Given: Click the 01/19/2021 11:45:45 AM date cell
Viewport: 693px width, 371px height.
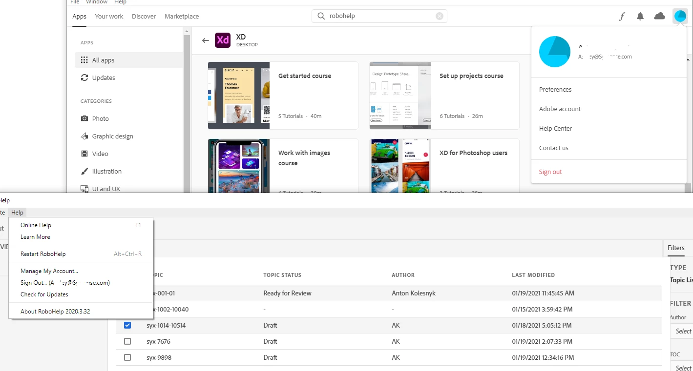Looking at the screenshot, I should pyautogui.click(x=543, y=293).
